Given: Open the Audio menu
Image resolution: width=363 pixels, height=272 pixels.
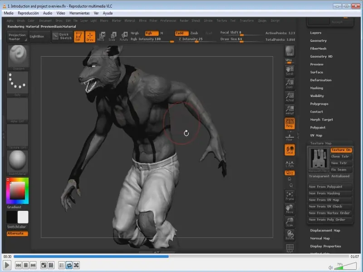Looking at the screenshot, I should [x=48, y=13].
